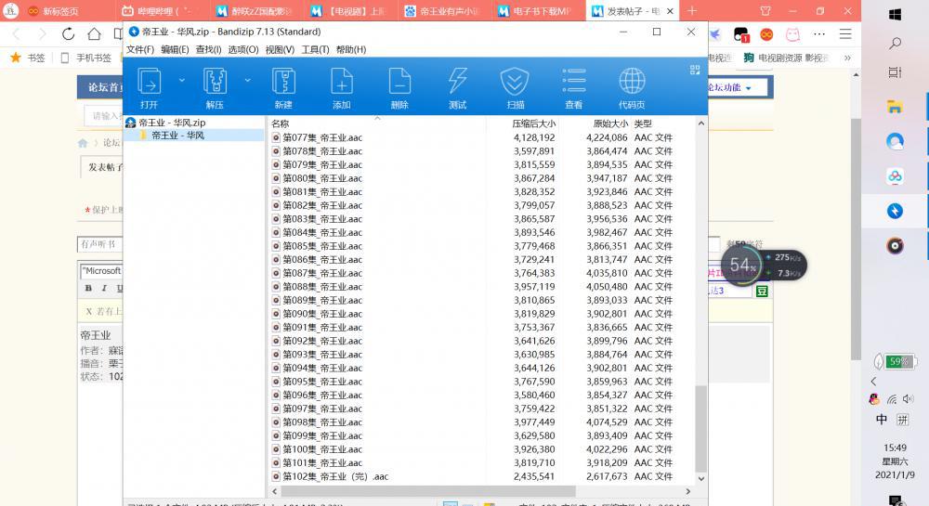Select file 第085集_帝王业.aac
The image size is (929, 506).
322,246
